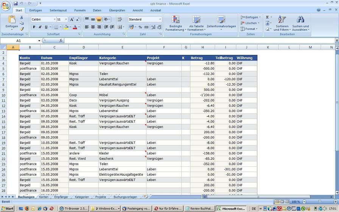Image resolution: width=339 pixels, height=212 pixels.
Task: Apply thousands separator 000 style
Action: [x=146, y=27]
